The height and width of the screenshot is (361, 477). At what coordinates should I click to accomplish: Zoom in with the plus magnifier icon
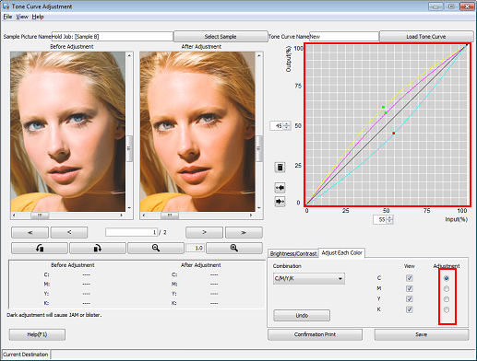point(234,248)
